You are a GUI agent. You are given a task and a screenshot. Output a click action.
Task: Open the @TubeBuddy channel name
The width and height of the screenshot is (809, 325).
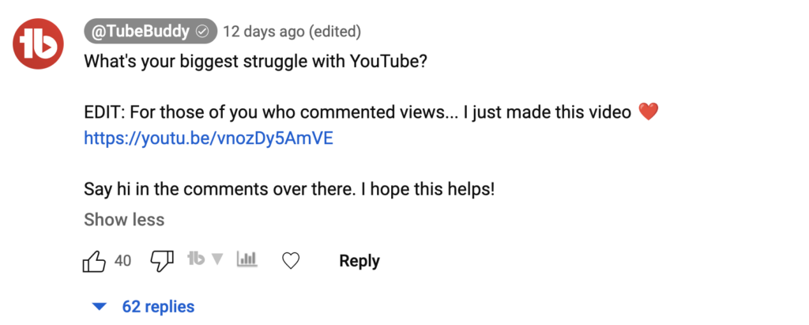click(138, 32)
